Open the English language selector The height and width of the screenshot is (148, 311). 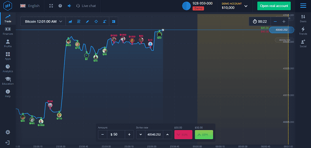(30, 6)
